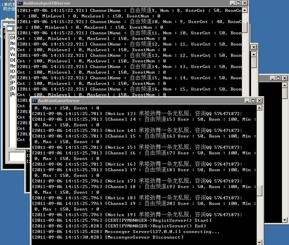
Task: Close the AuditionAgentDBServer console window
Action: 244,3
